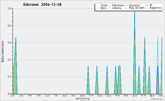Click the Bots legend label

(x=103, y=8)
